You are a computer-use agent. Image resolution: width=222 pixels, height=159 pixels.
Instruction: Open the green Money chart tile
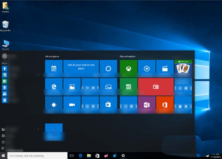coord(129,87)
